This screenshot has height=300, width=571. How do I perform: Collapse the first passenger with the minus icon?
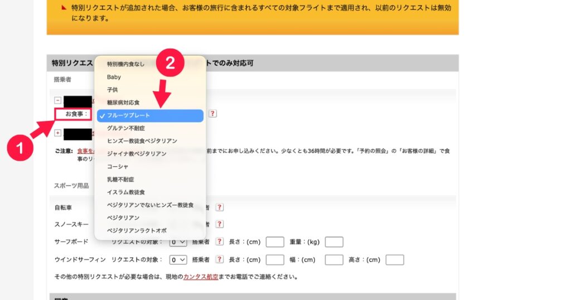(x=58, y=101)
